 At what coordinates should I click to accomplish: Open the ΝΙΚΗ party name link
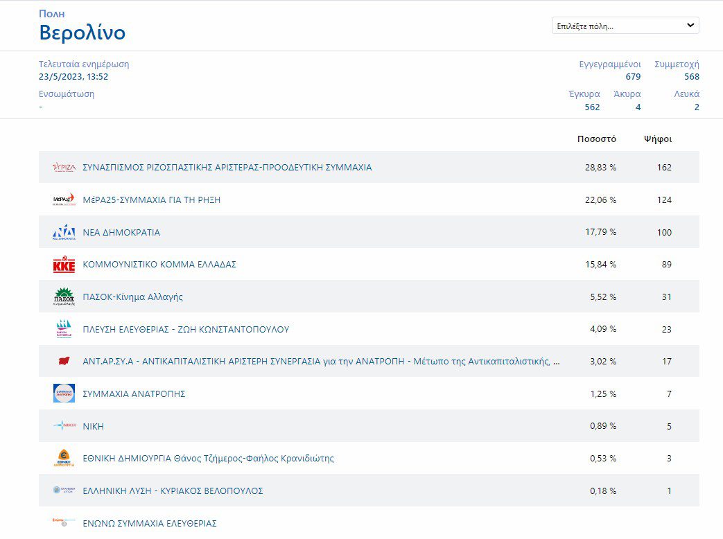[93, 427]
